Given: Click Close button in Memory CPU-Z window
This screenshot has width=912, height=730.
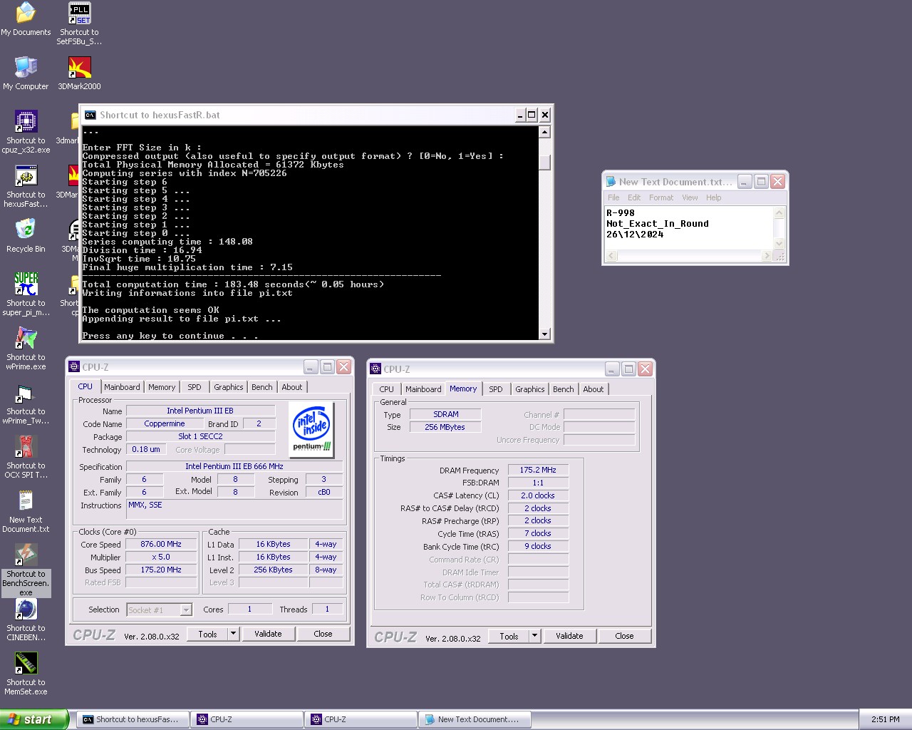Looking at the screenshot, I should pyautogui.click(x=624, y=636).
